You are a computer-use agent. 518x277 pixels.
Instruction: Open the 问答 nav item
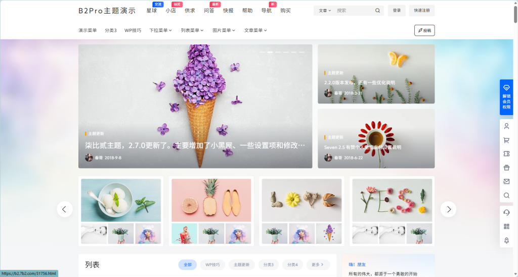click(209, 11)
